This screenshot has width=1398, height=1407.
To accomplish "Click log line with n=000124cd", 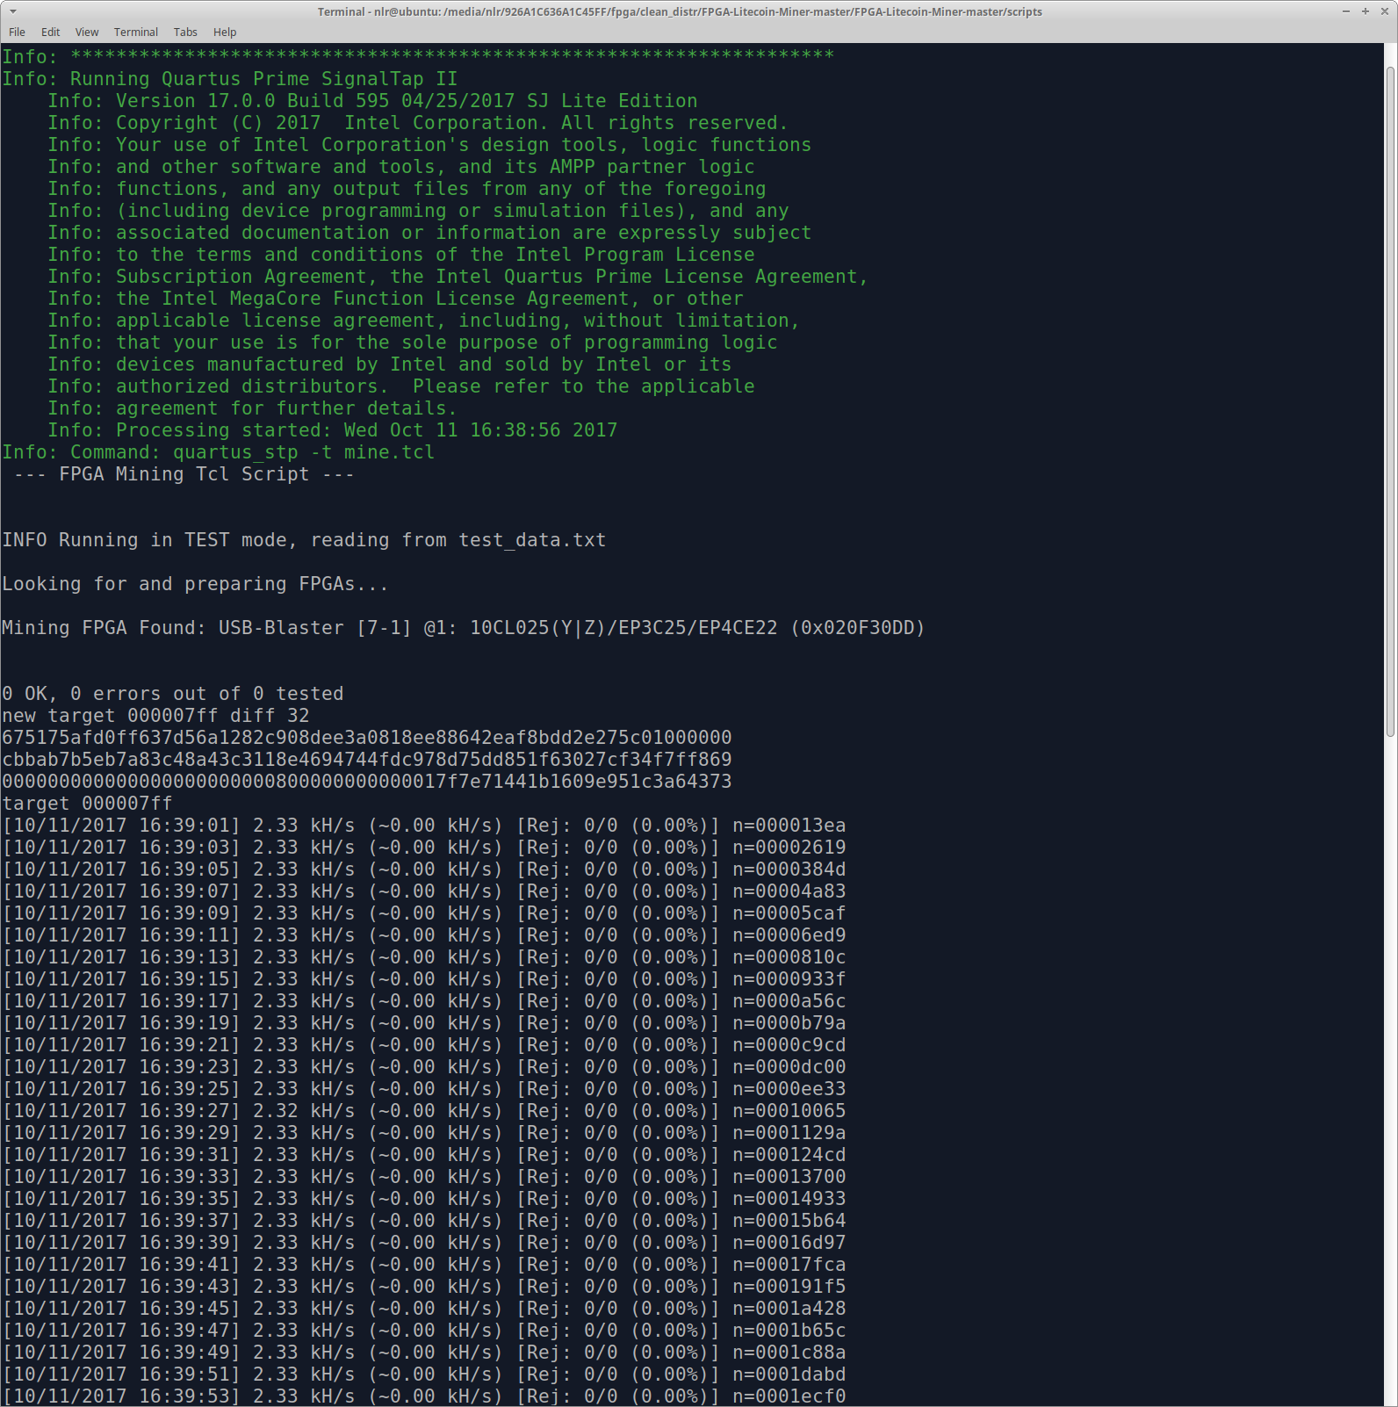I will (x=424, y=1155).
